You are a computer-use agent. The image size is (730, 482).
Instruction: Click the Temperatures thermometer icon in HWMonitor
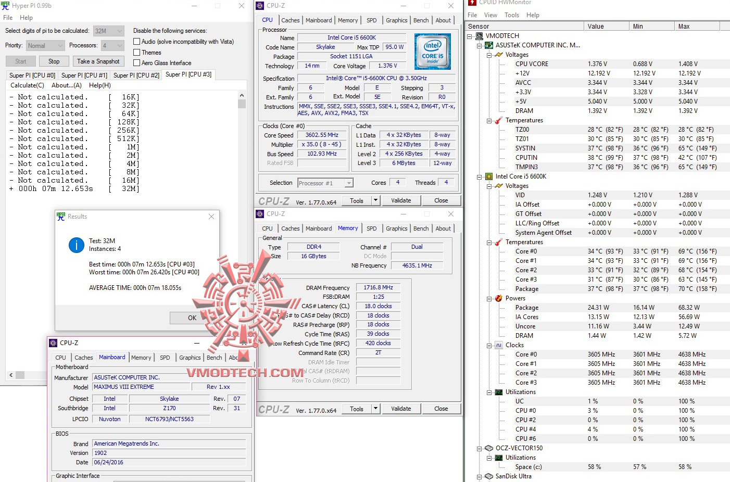click(498, 120)
